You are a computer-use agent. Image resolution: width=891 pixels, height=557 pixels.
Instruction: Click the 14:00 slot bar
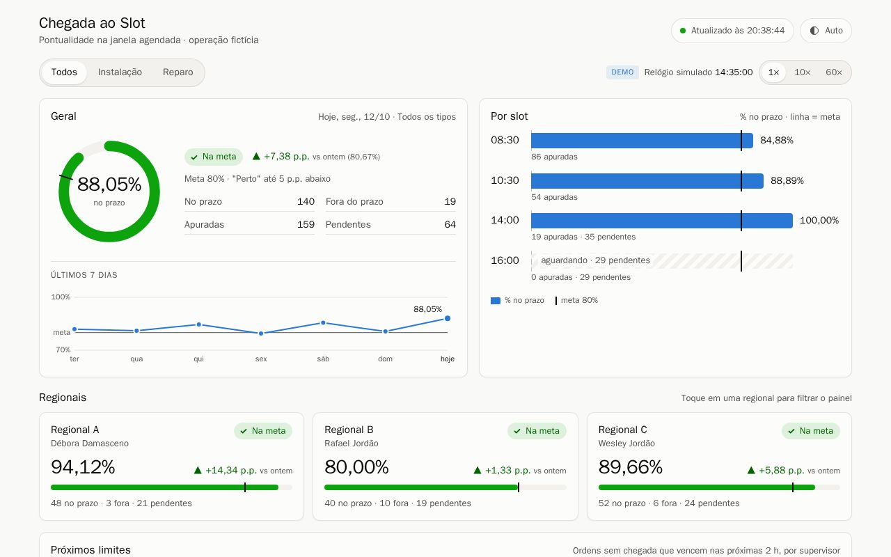tap(662, 221)
